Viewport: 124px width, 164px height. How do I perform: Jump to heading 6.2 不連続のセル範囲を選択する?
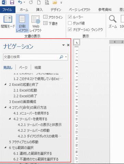36,159
